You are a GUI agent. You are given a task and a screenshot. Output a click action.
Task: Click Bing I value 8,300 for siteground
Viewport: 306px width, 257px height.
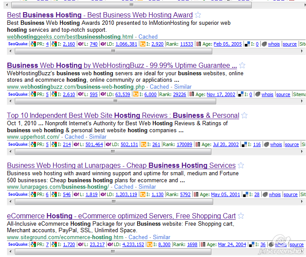pos(164,245)
